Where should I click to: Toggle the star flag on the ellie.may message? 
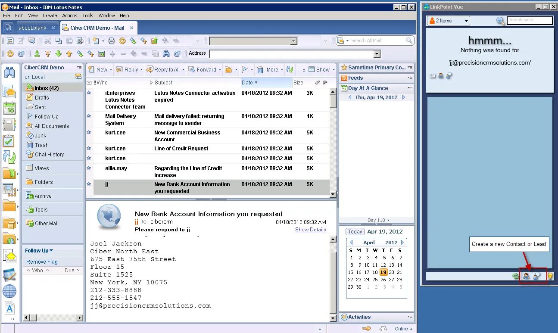89,168
